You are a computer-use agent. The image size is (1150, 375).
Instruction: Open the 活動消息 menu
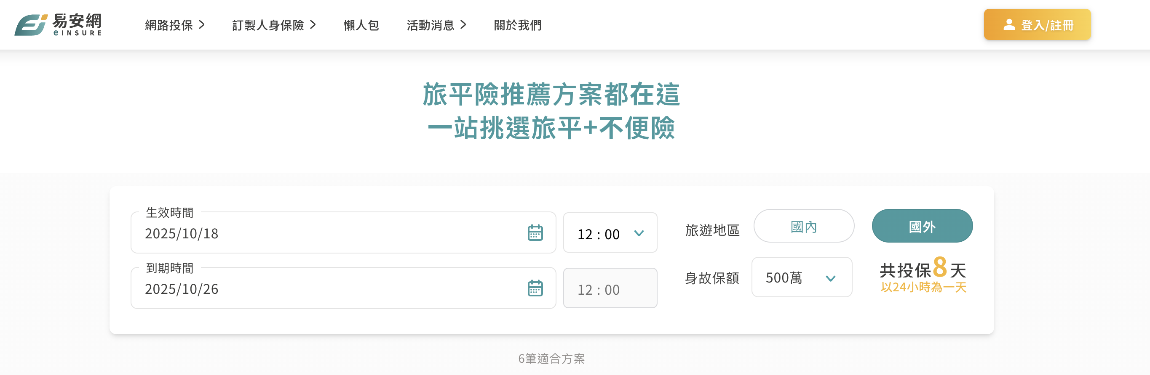coord(431,25)
